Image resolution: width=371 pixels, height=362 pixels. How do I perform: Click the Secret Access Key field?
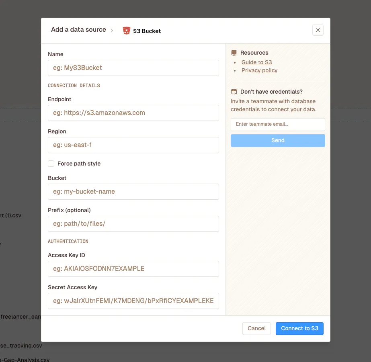pyautogui.click(x=133, y=301)
